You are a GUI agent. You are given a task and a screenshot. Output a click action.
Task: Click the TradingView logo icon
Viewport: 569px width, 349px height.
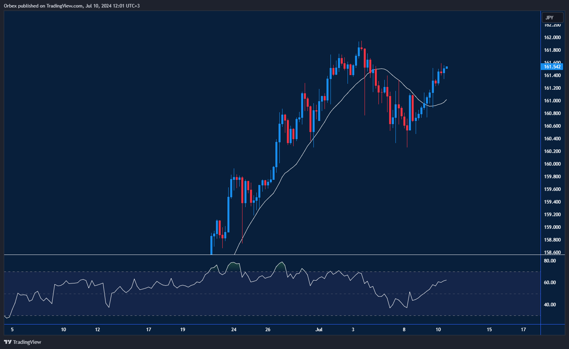click(x=8, y=342)
